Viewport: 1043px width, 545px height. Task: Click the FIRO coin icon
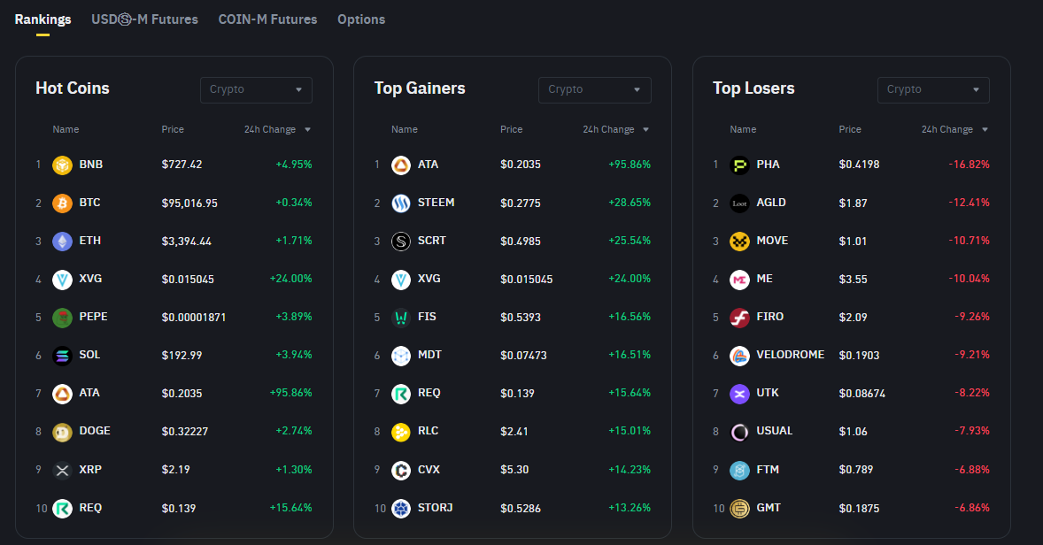(739, 318)
